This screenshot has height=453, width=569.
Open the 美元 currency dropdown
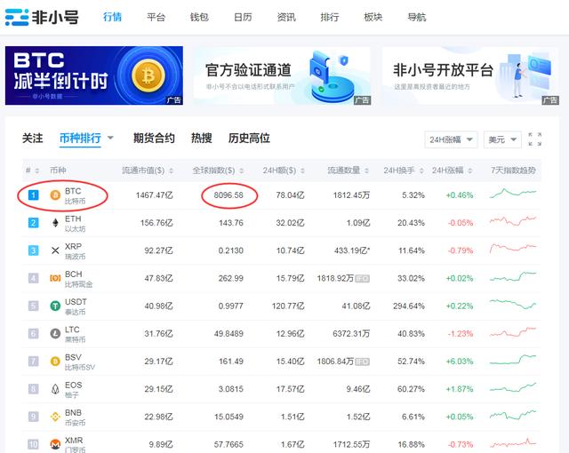pyautogui.click(x=502, y=139)
